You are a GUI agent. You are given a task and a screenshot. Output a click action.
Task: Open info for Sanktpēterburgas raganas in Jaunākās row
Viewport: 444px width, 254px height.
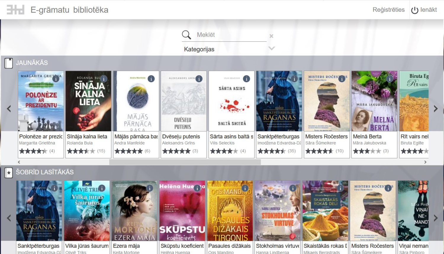[x=295, y=79]
